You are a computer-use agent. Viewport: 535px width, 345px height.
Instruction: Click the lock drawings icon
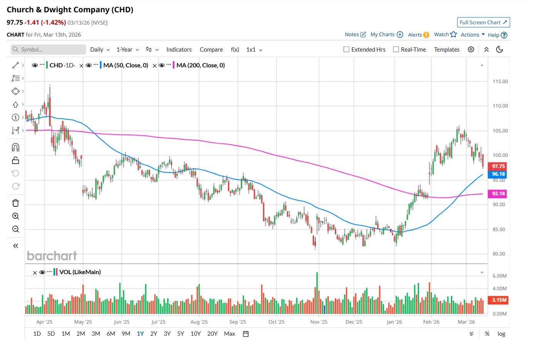(15, 160)
